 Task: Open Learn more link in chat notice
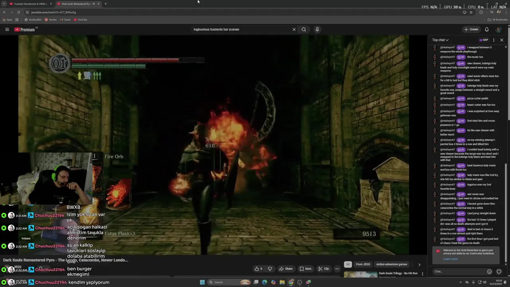pyautogui.click(x=450, y=259)
